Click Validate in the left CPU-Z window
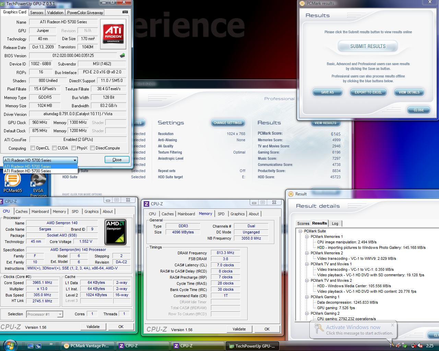Image resolution: width=439 pixels, height=351 pixels. coord(93,327)
